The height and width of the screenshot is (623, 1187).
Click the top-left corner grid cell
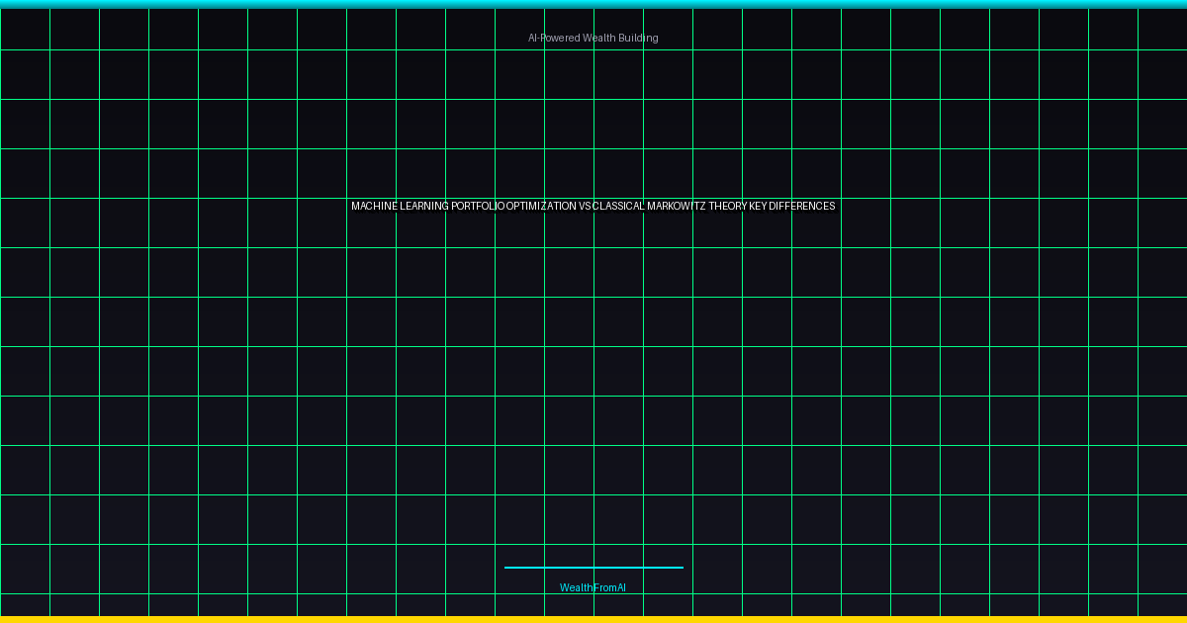tap(25, 29)
